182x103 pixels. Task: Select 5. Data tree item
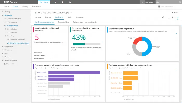click(6, 54)
